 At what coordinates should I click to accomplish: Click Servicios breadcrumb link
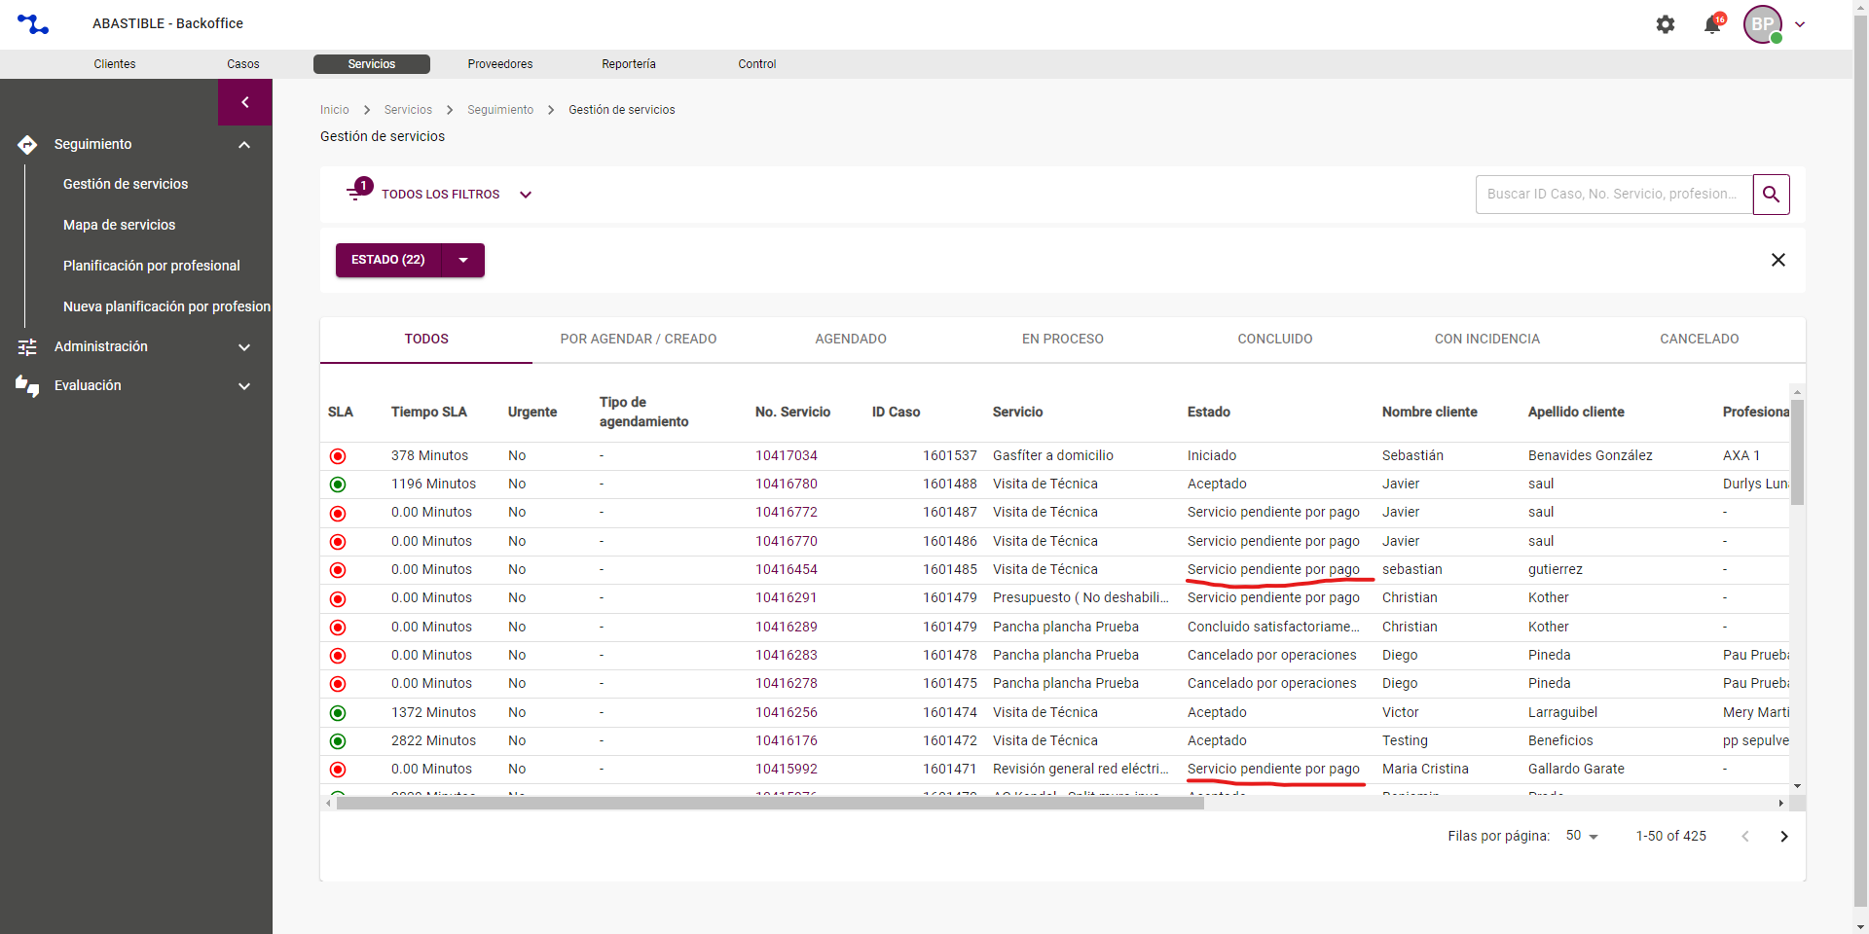[x=408, y=110]
